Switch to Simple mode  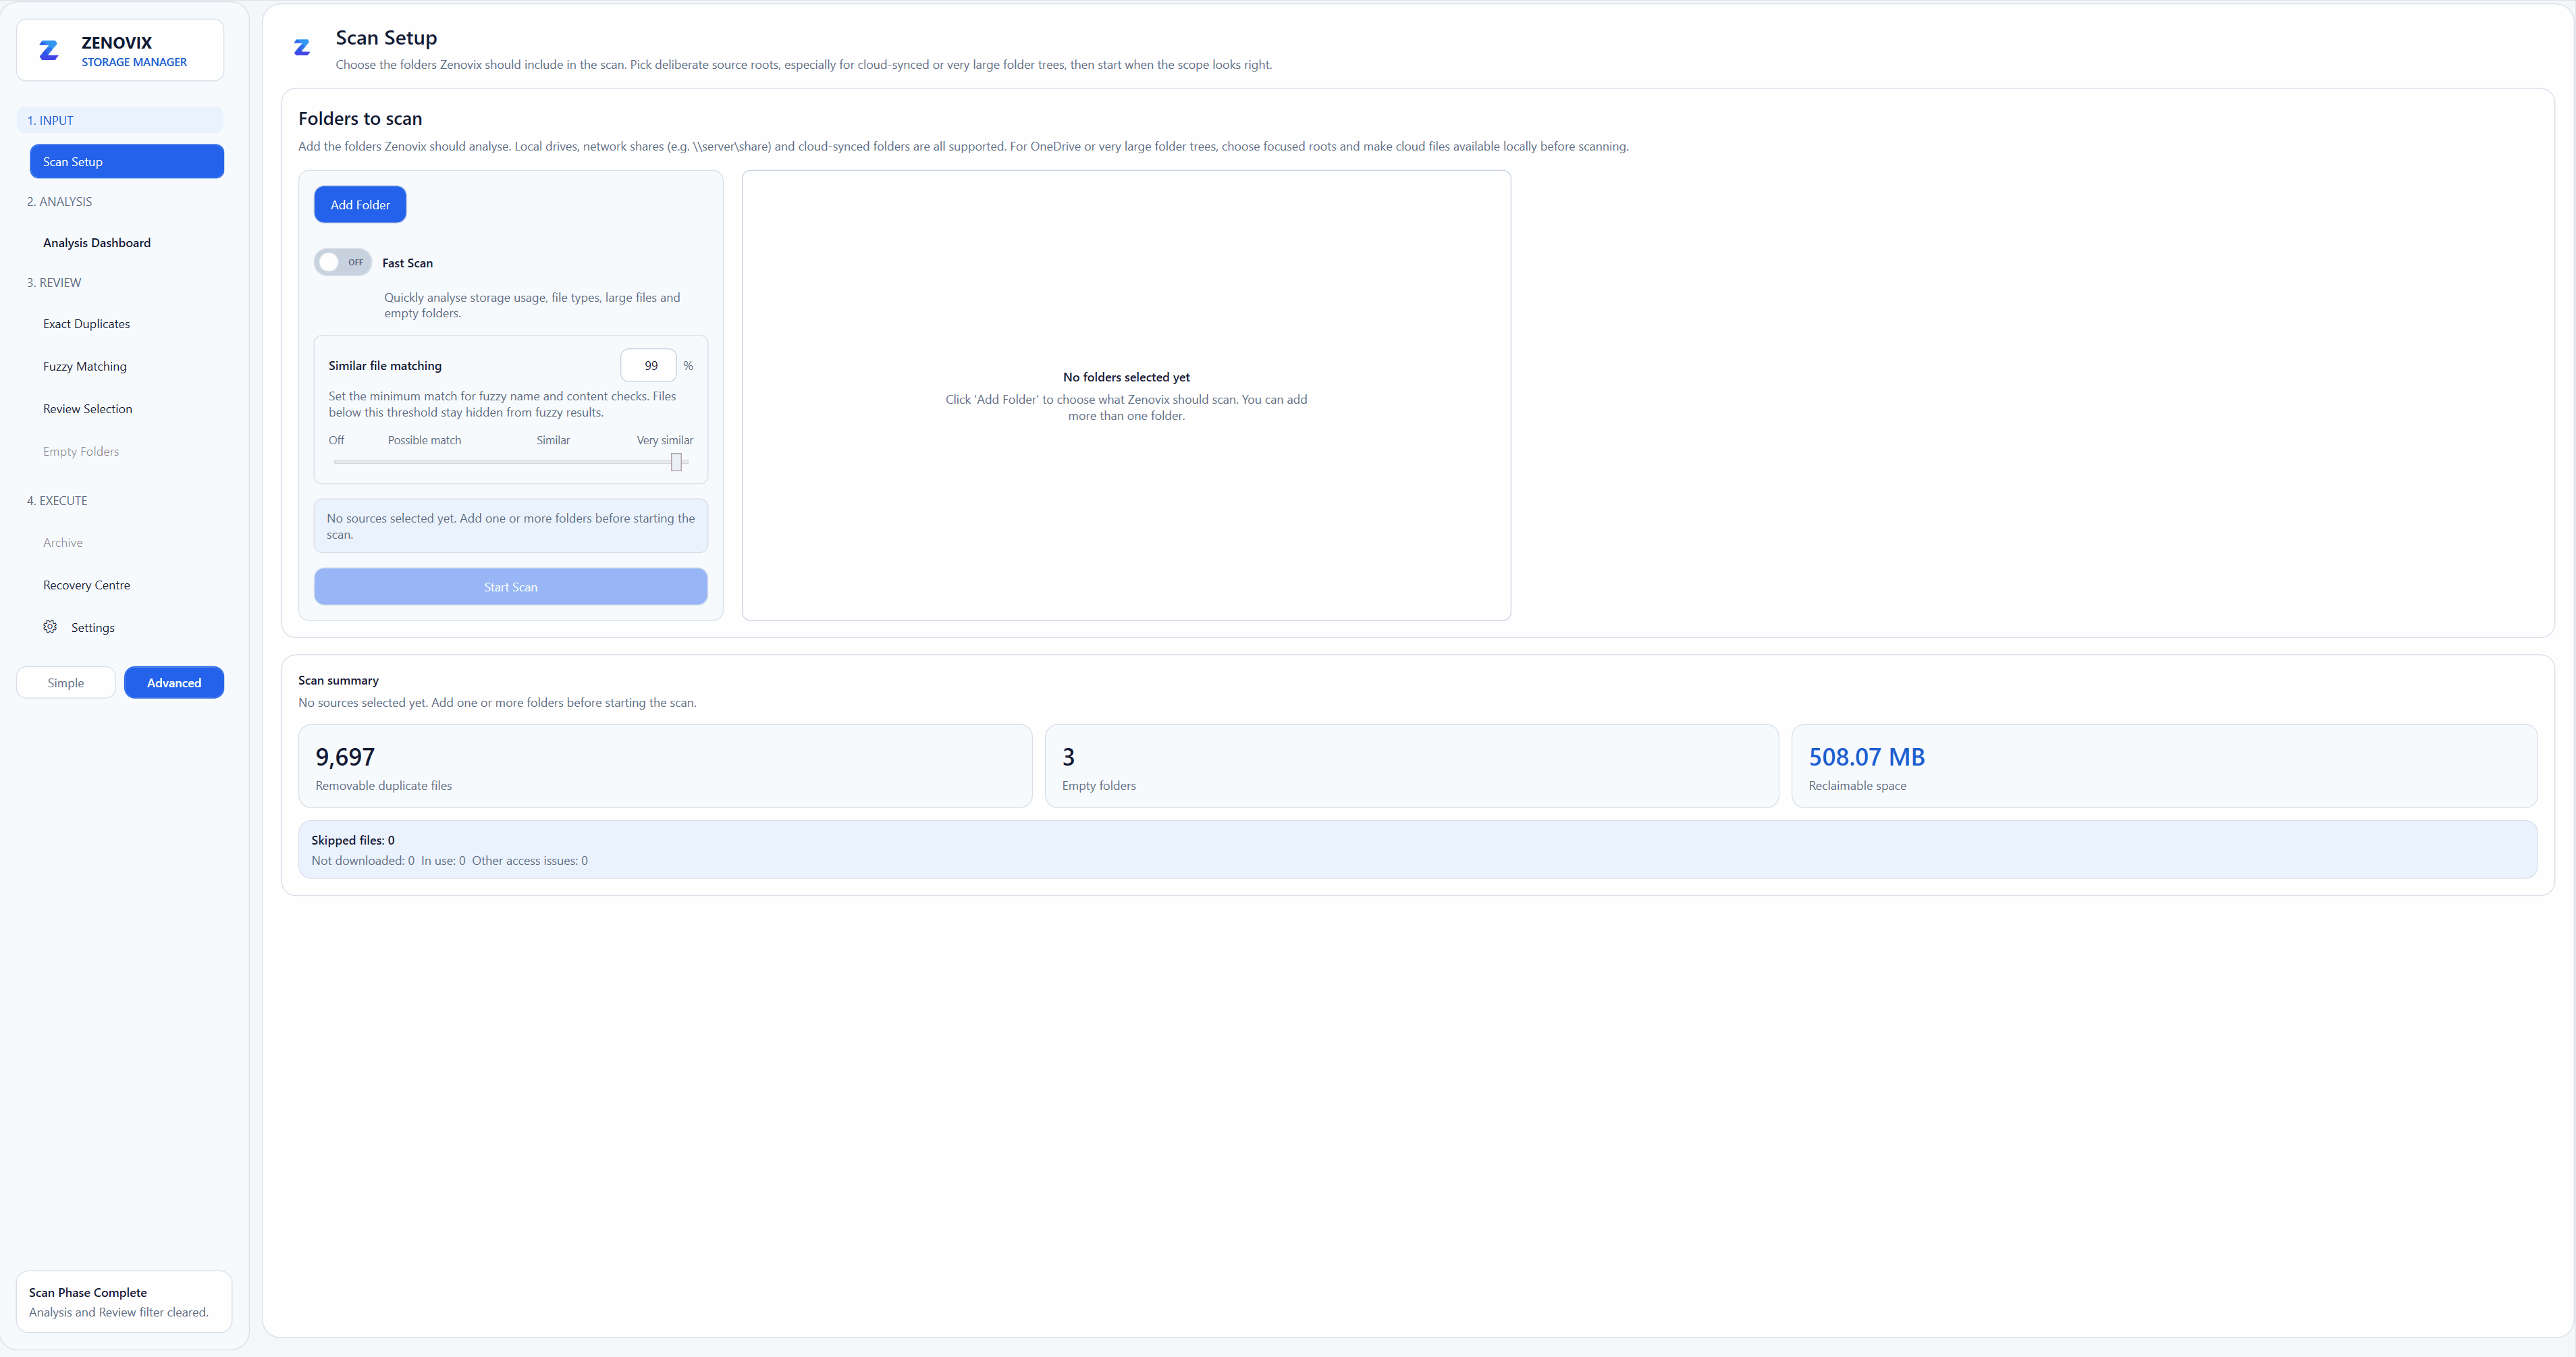(x=66, y=683)
